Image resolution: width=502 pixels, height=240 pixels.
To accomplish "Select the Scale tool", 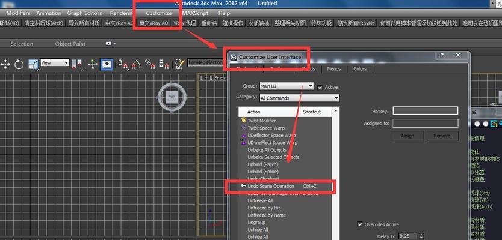I will tap(33, 64).
